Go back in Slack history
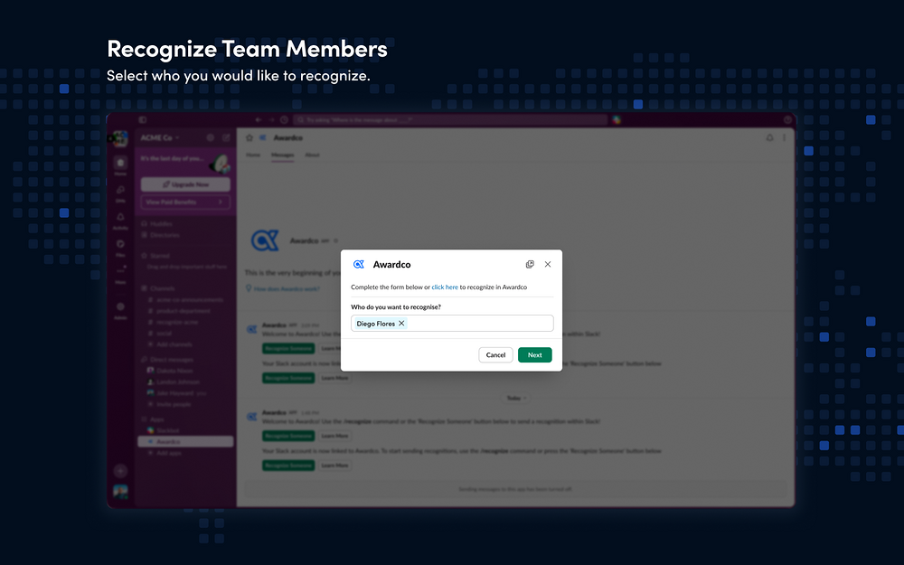904x565 pixels. pos(259,120)
